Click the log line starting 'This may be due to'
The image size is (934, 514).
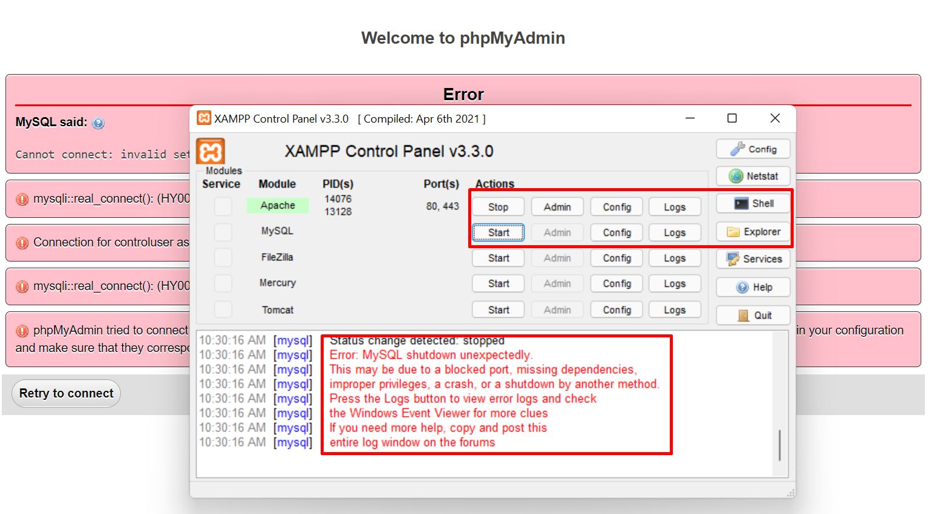(x=483, y=370)
